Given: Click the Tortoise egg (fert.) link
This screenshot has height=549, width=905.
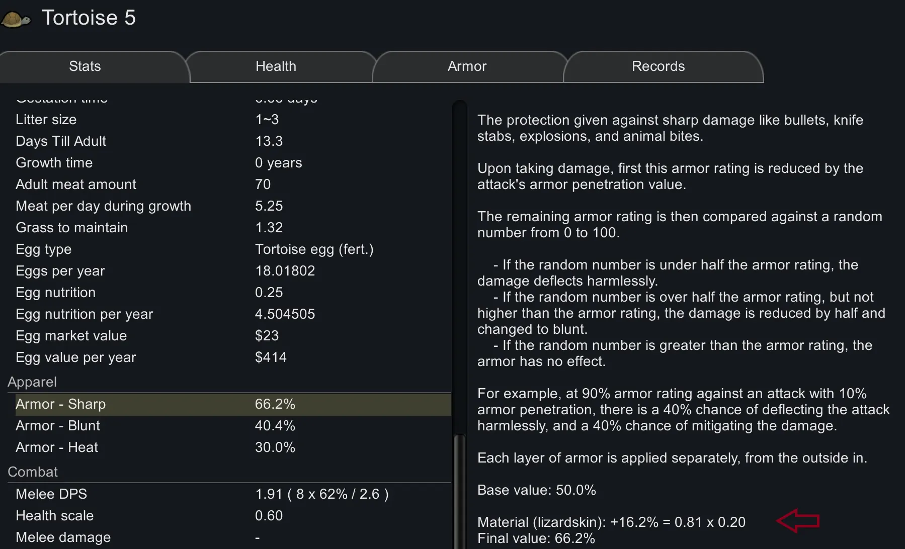Looking at the screenshot, I should pyautogui.click(x=314, y=249).
